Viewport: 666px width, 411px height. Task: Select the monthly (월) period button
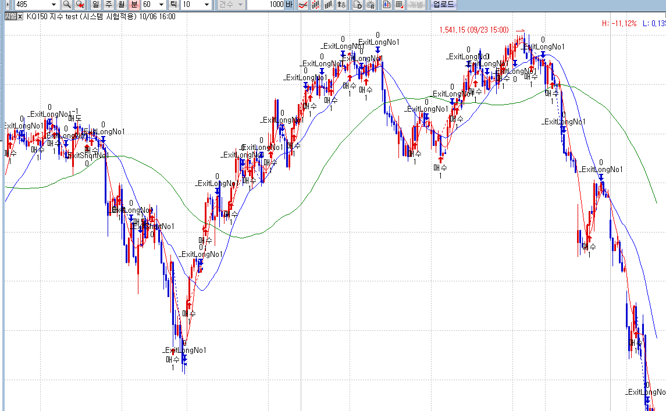tap(121, 5)
